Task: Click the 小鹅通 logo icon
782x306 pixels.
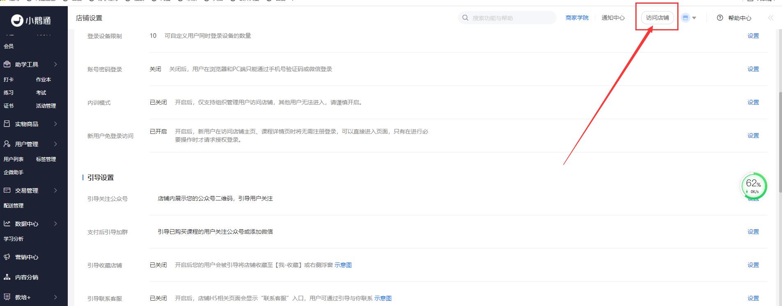Action: coord(17,20)
